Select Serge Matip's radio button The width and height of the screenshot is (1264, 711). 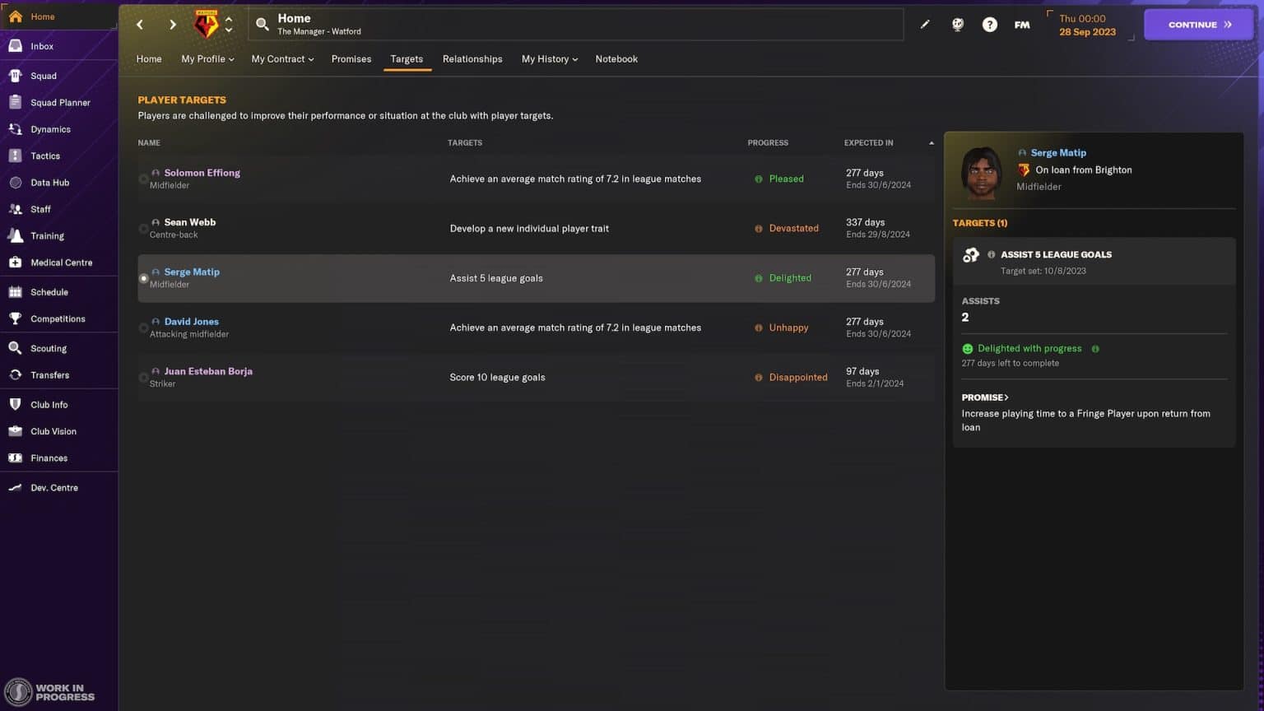(144, 278)
